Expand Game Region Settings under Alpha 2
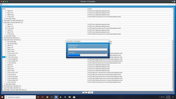 (4, 84)
